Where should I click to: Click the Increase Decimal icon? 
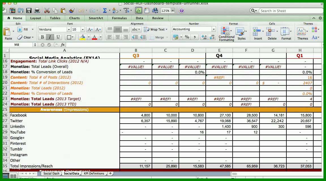click(x=204, y=37)
